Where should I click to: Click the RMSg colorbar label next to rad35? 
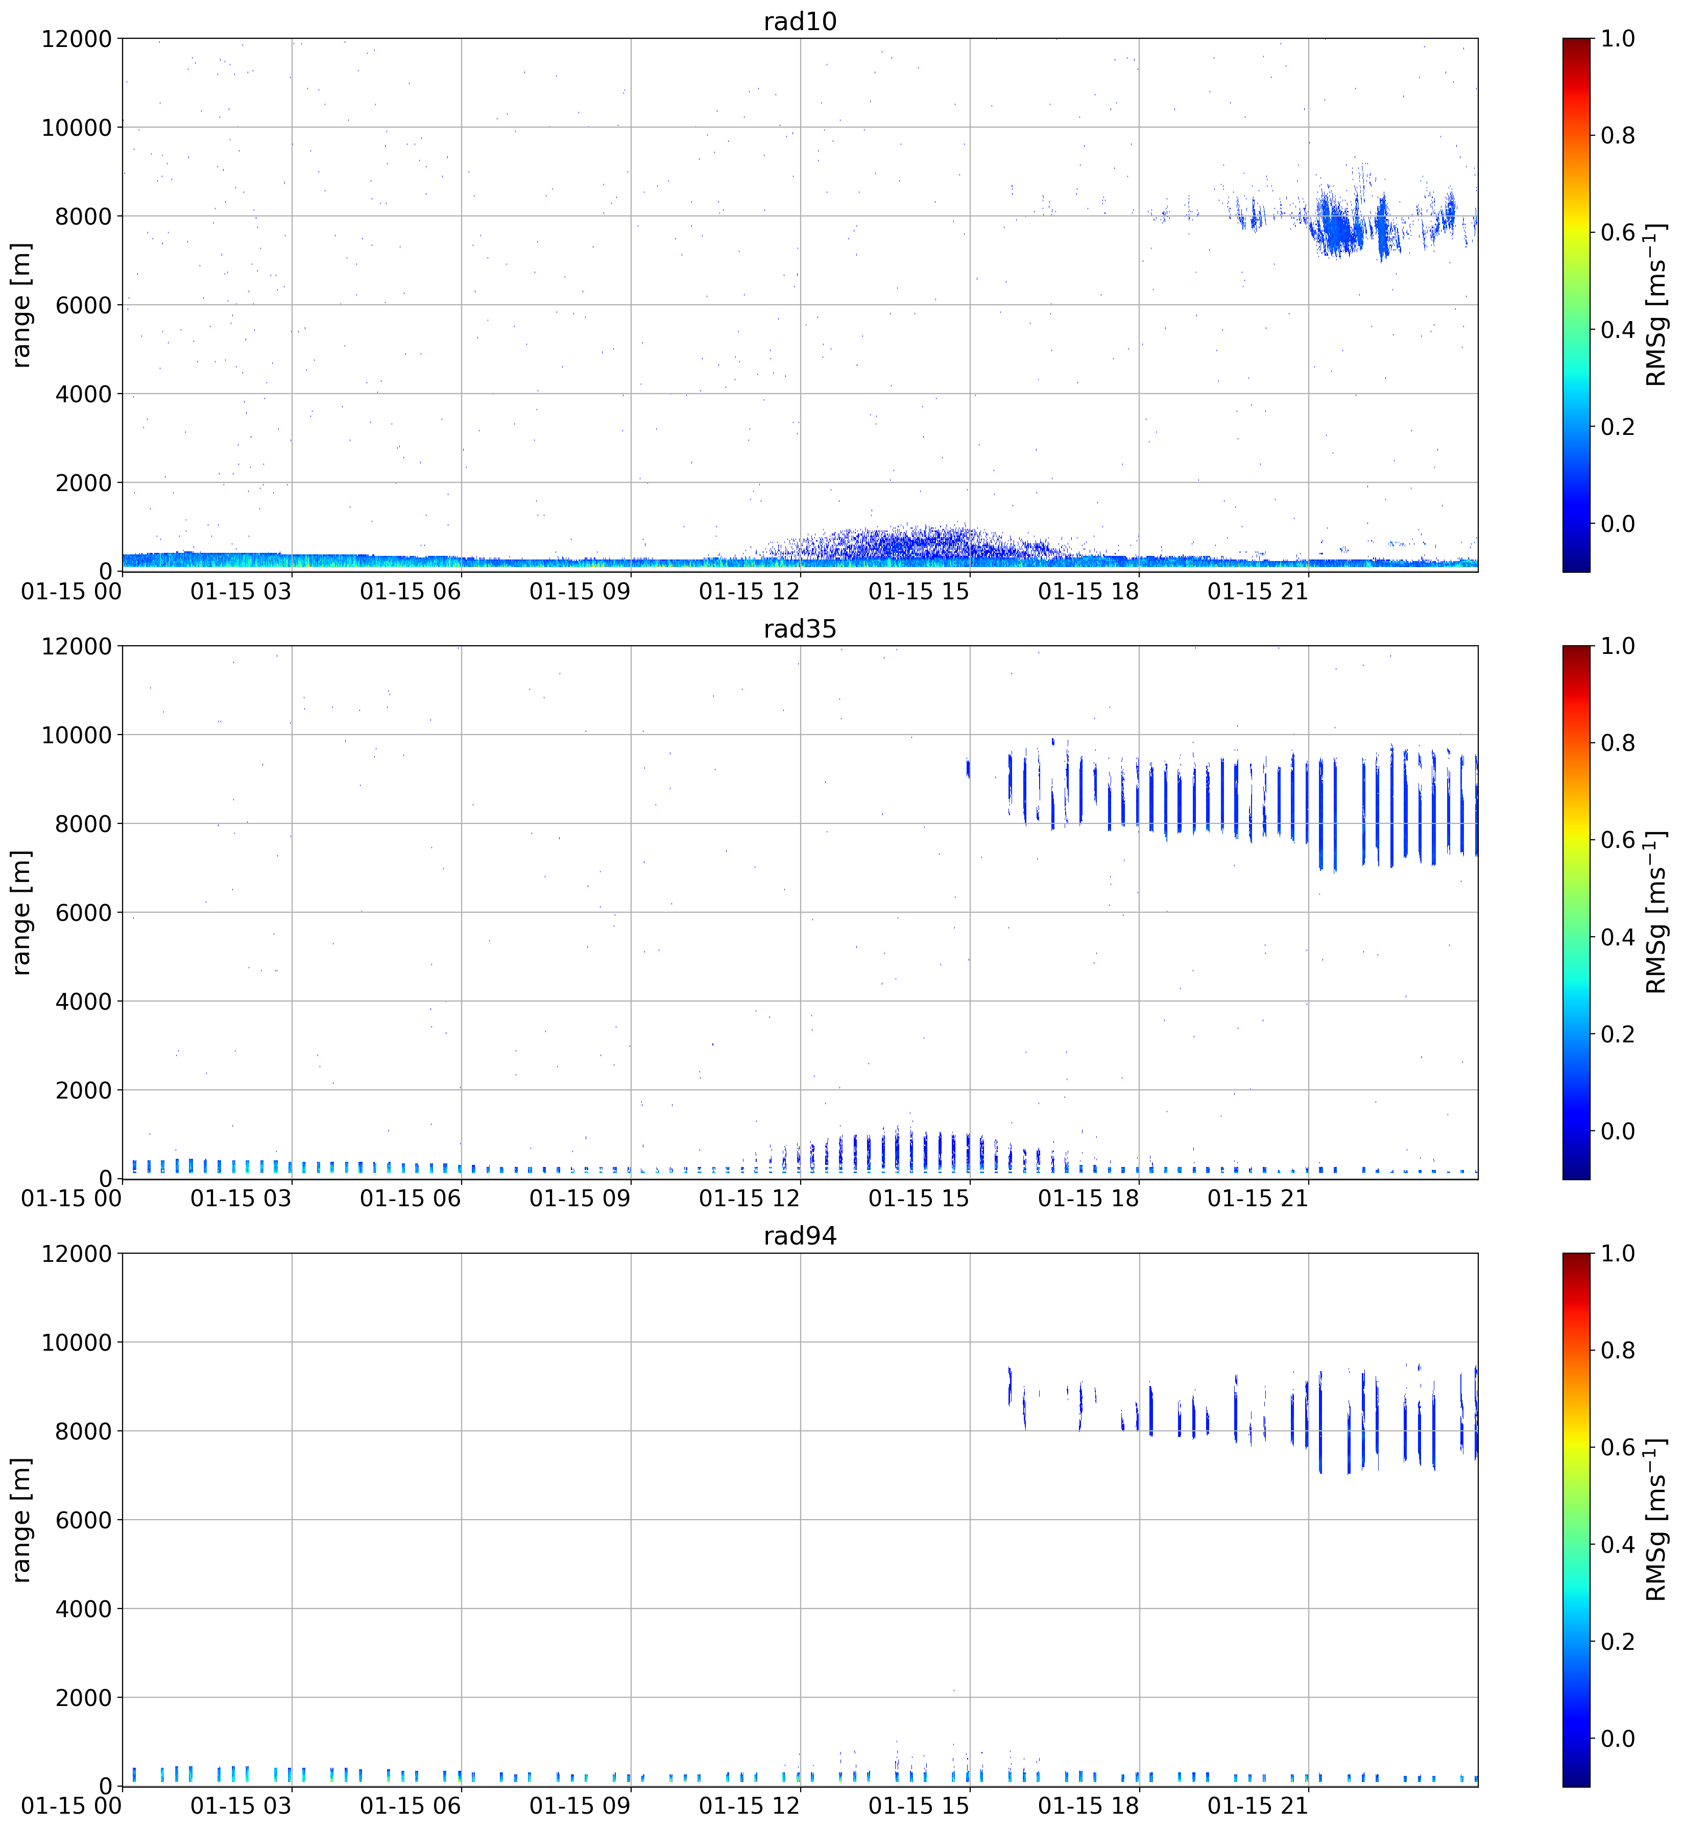1655,913
